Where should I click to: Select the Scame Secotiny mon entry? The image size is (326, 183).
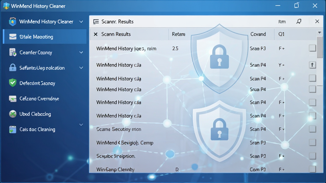(119, 129)
